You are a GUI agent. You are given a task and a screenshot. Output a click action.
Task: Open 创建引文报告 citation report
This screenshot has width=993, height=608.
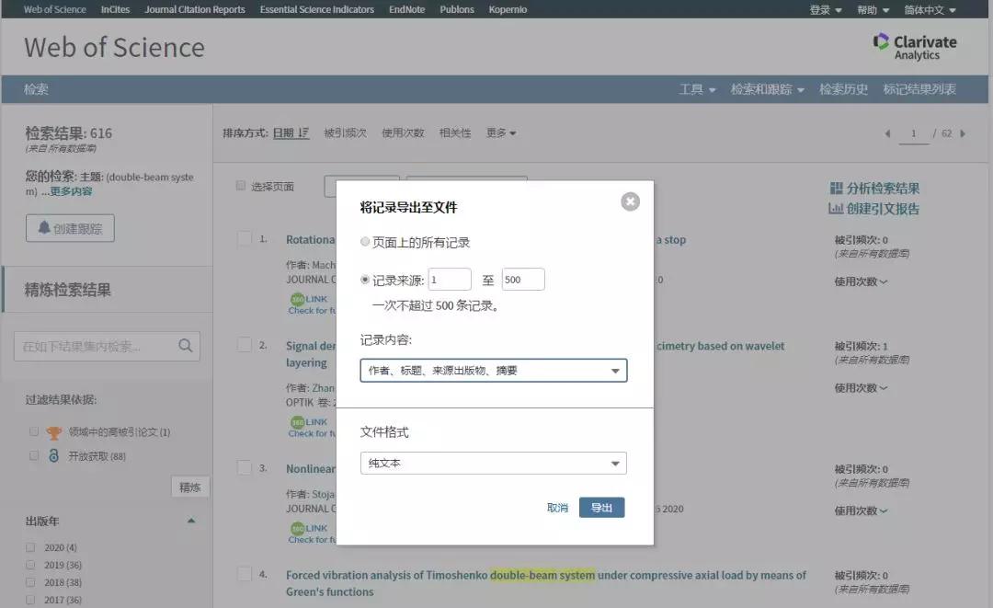coord(873,209)
